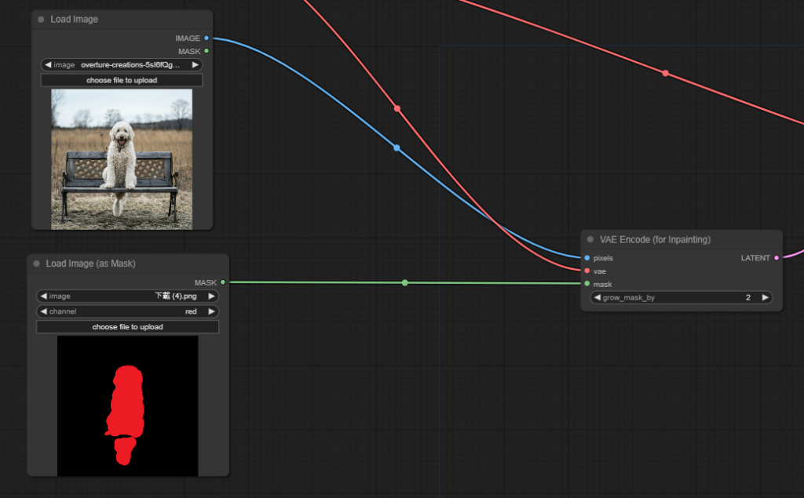Click the blue IMAGE output socket
Image resolution: width=804 pixels, height=498 pixels.
[x=206, y=38]
